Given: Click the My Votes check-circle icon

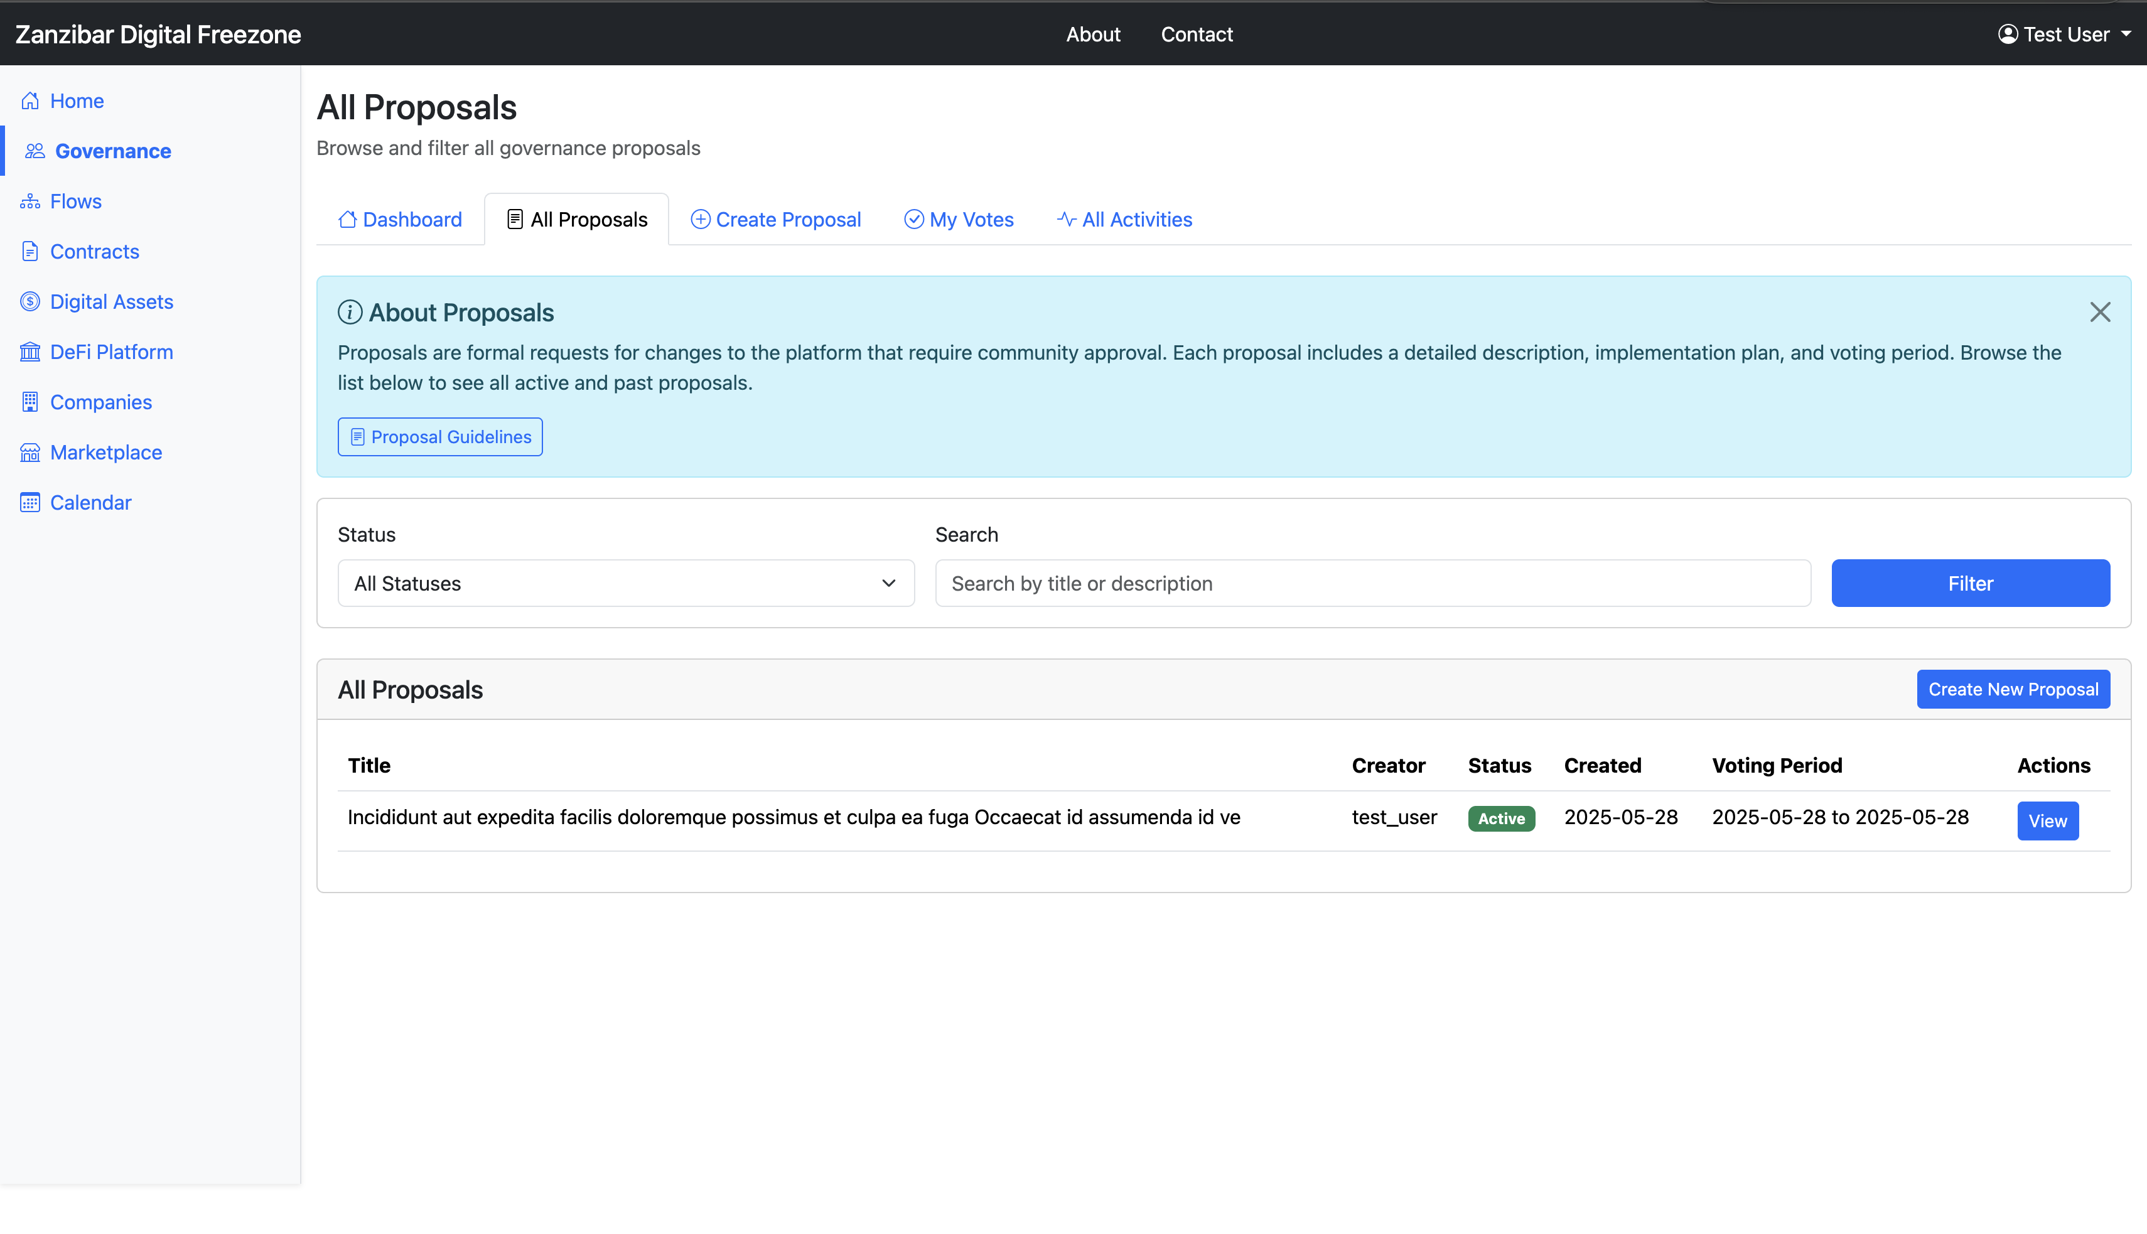Looking at the screenshot, I should (x=913, y=220).
